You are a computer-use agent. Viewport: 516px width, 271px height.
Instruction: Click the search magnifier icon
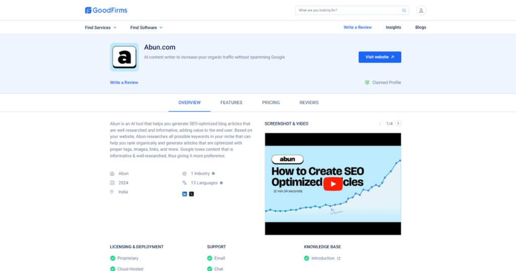(x=404, y=10)
